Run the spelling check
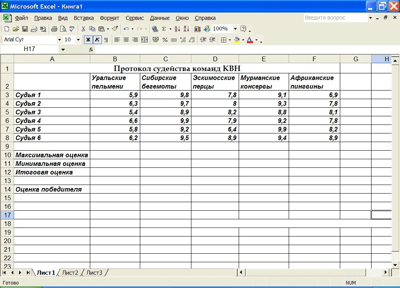 [72, 29]
